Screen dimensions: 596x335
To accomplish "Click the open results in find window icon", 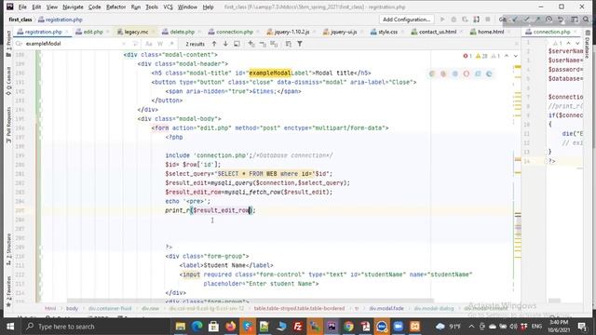I will click(x=237, y=44).
